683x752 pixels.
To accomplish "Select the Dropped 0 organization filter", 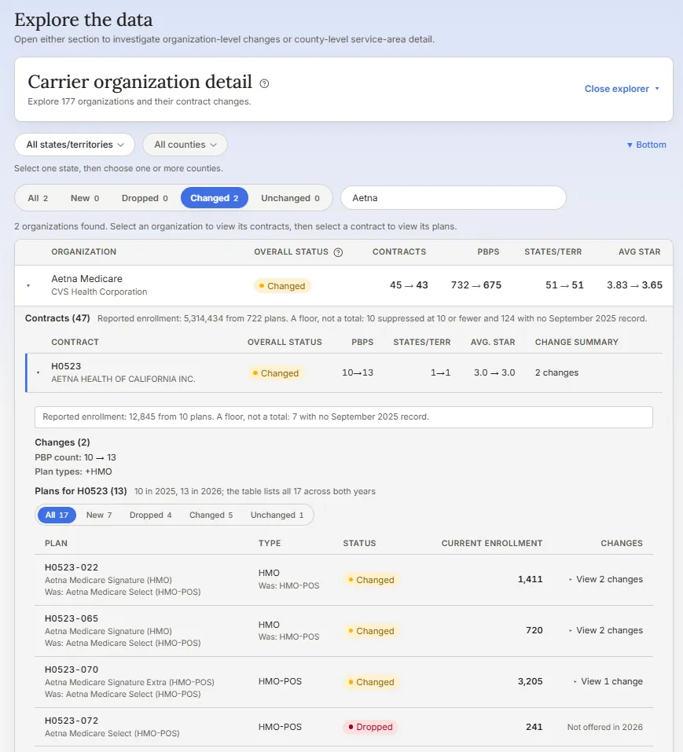I will tap(145, 198).
